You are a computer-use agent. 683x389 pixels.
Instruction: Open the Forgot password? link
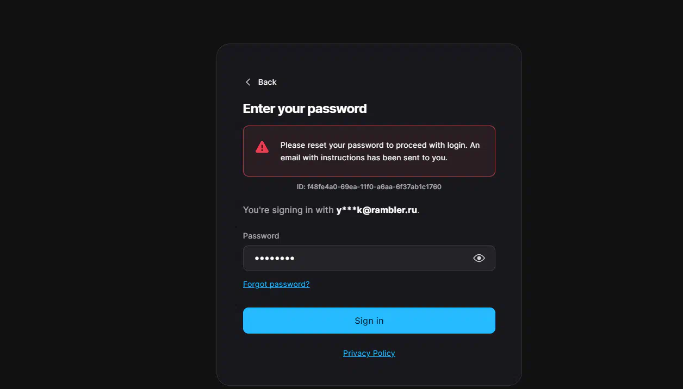pos(276,284)
